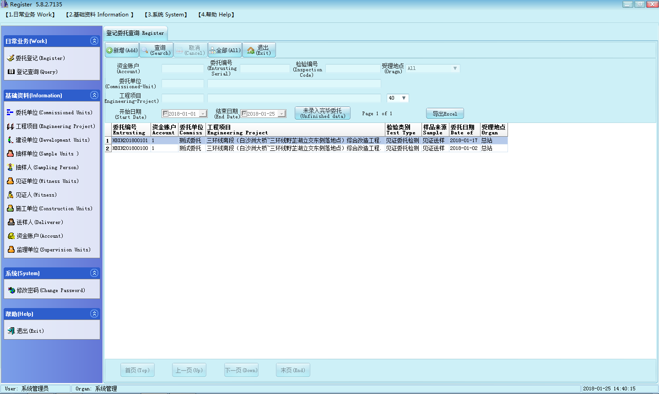
Task: Open Engineering Project in the Information panel
Action: click(x=55, y=126)
